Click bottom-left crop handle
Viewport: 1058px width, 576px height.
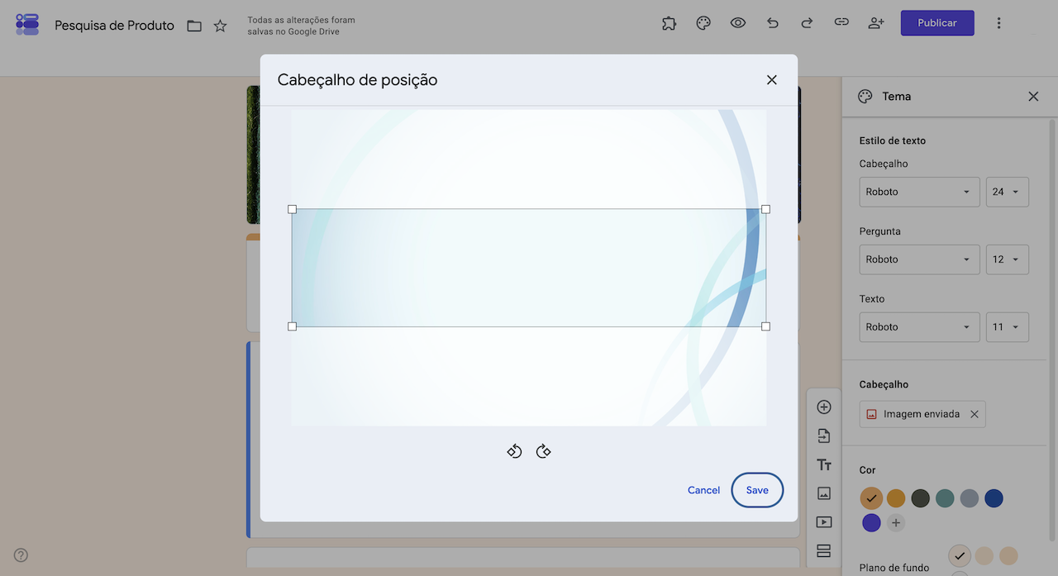click(292, 326)
